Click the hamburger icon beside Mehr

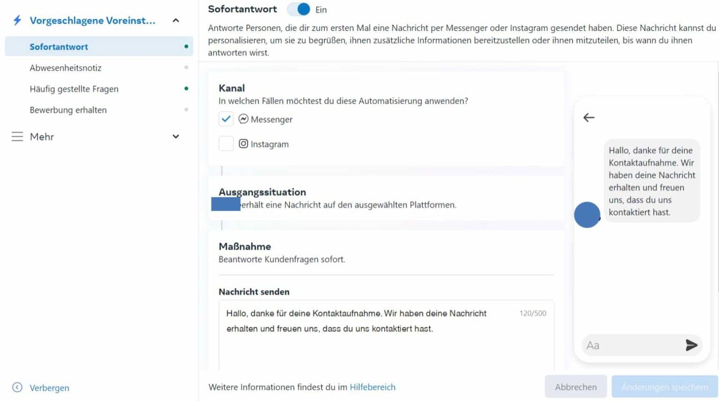(x=17, y=136)
